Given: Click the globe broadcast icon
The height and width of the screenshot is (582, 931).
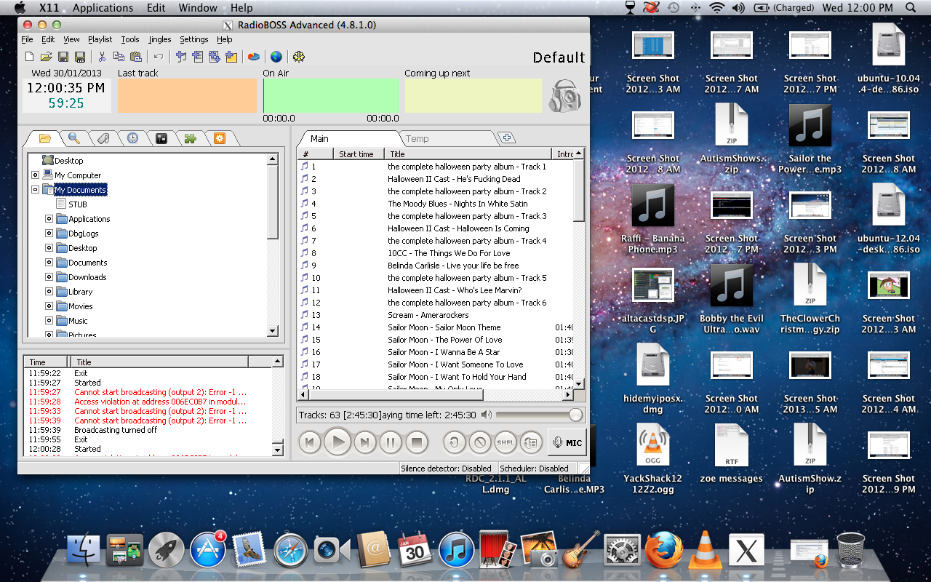Looking at the screenshot, I should [276, 57].
